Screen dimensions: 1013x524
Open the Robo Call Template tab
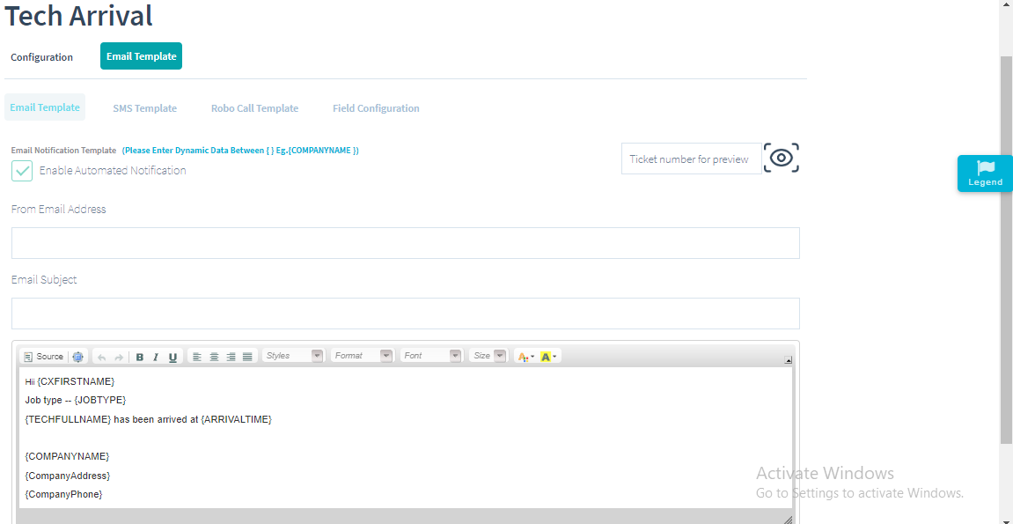click(x=254, y=108)
